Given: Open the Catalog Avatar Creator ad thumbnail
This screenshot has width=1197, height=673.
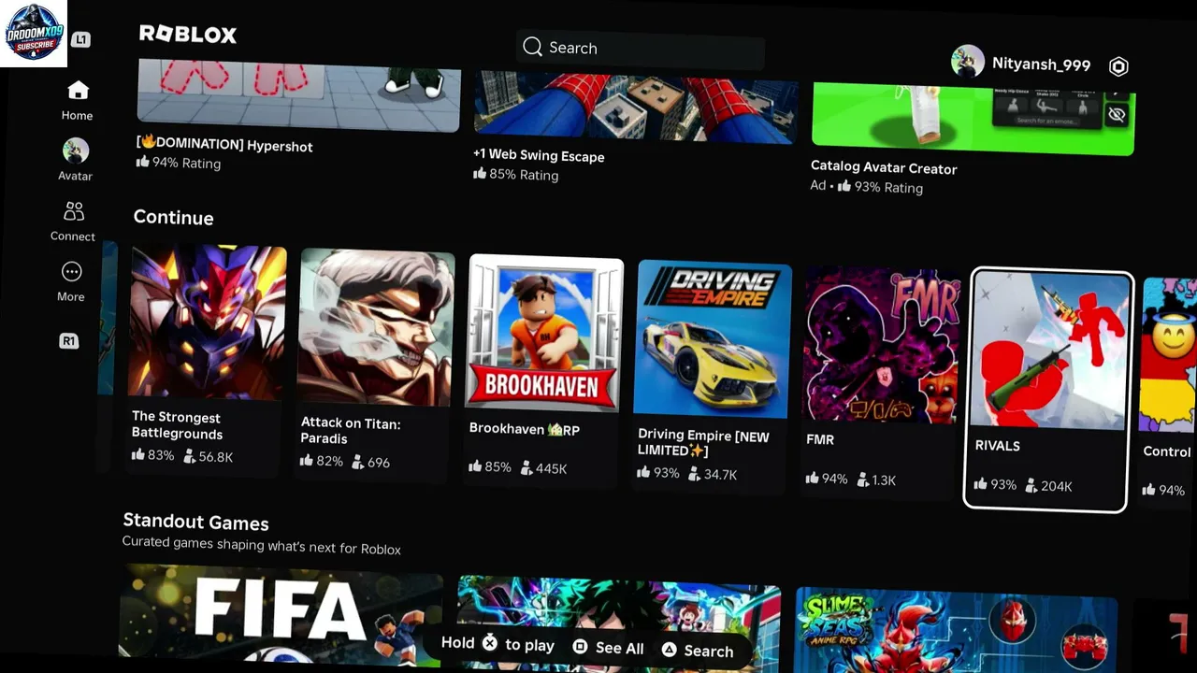Looking at the screenshot, I should 973,120.
